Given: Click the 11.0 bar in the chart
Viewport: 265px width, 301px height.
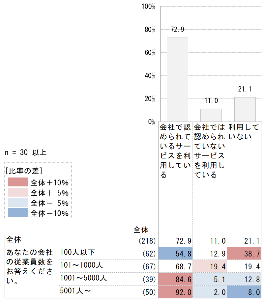Looking at the screenshot, I should (x=211, y=115).
